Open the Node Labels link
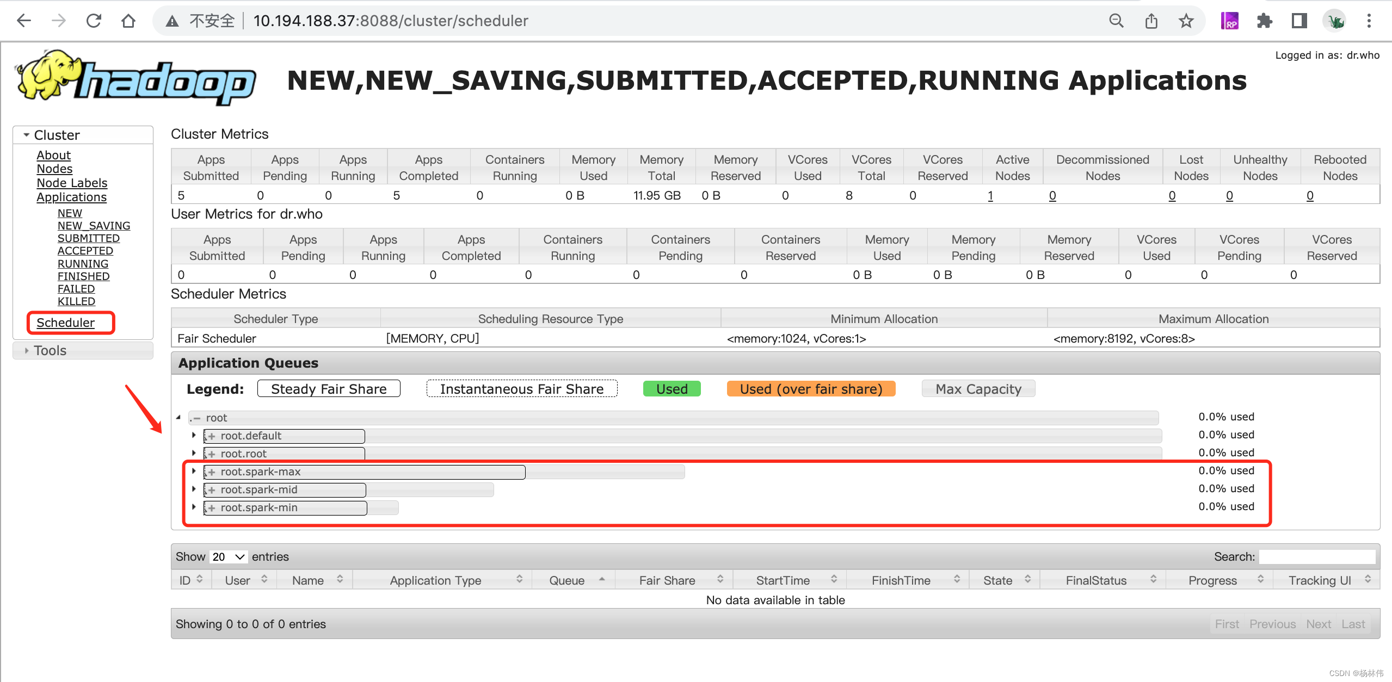1392x682 pixels. click(72, 183)
